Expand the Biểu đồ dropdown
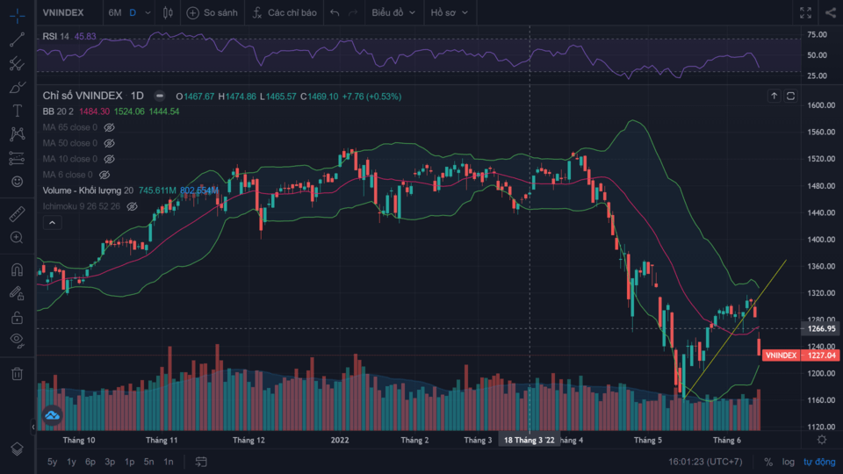The image size is (843, 474). click(392, 13)
